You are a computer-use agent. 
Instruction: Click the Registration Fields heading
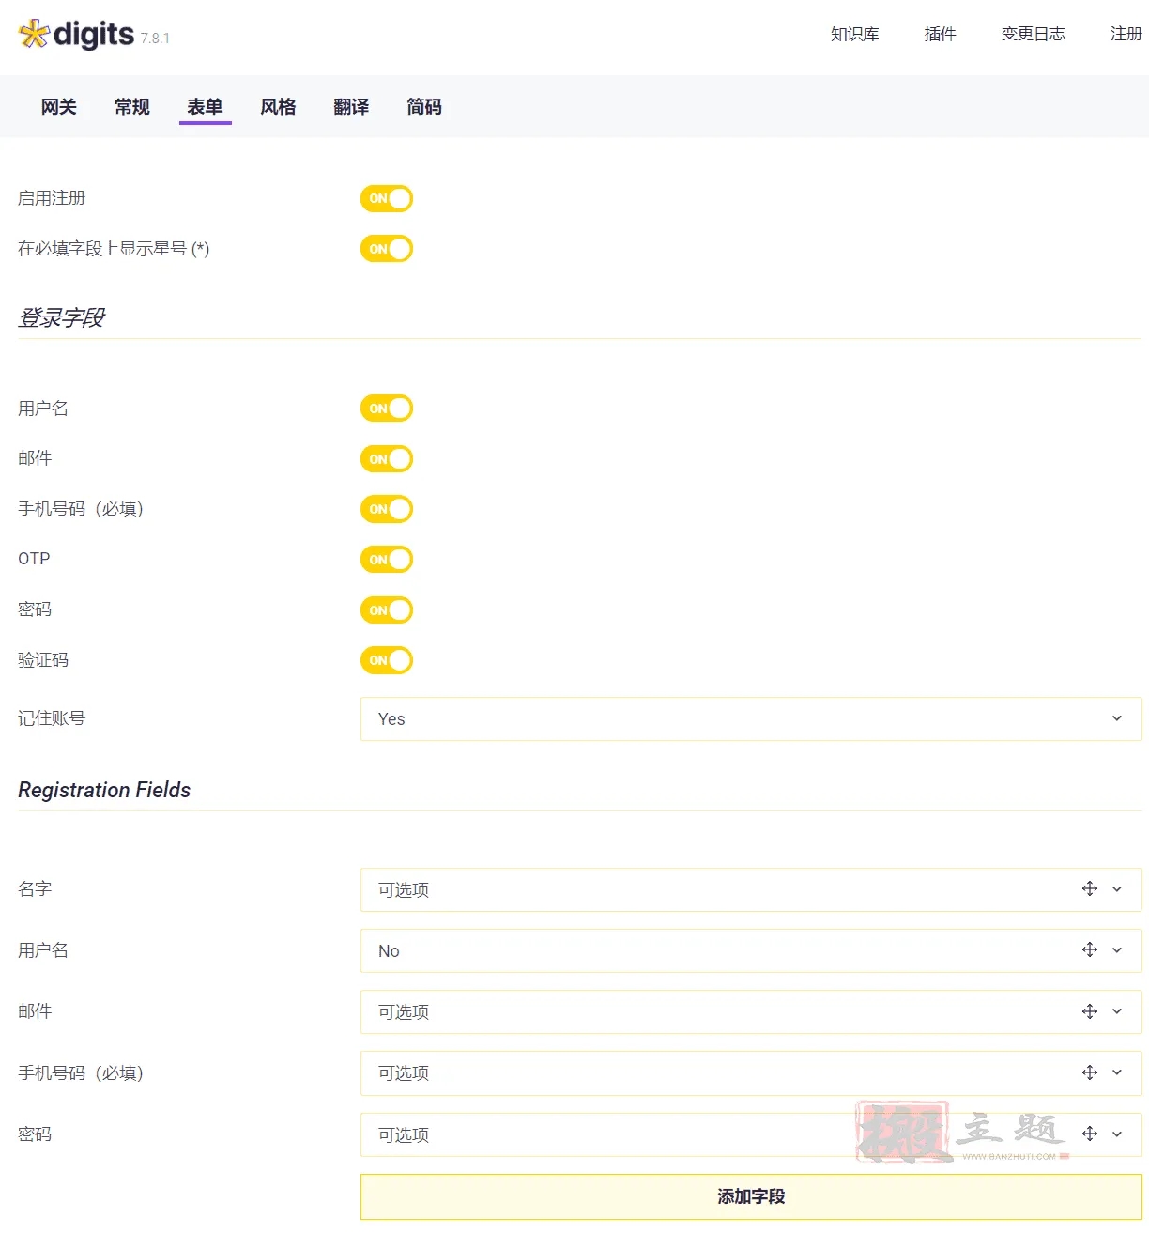[x=104, y=790]
